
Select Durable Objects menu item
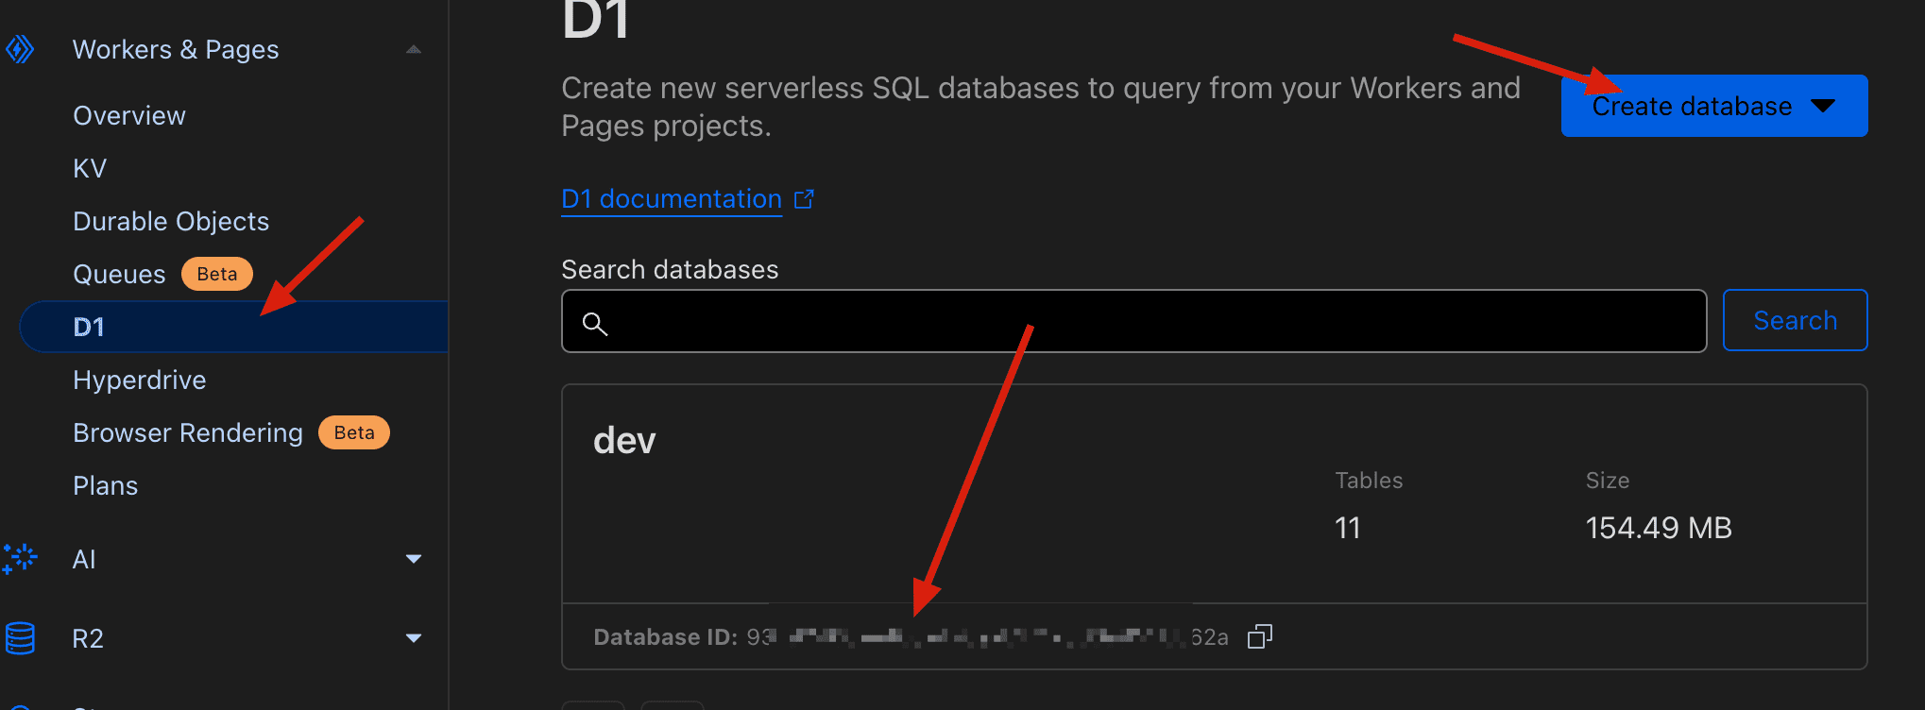[171, 221]
